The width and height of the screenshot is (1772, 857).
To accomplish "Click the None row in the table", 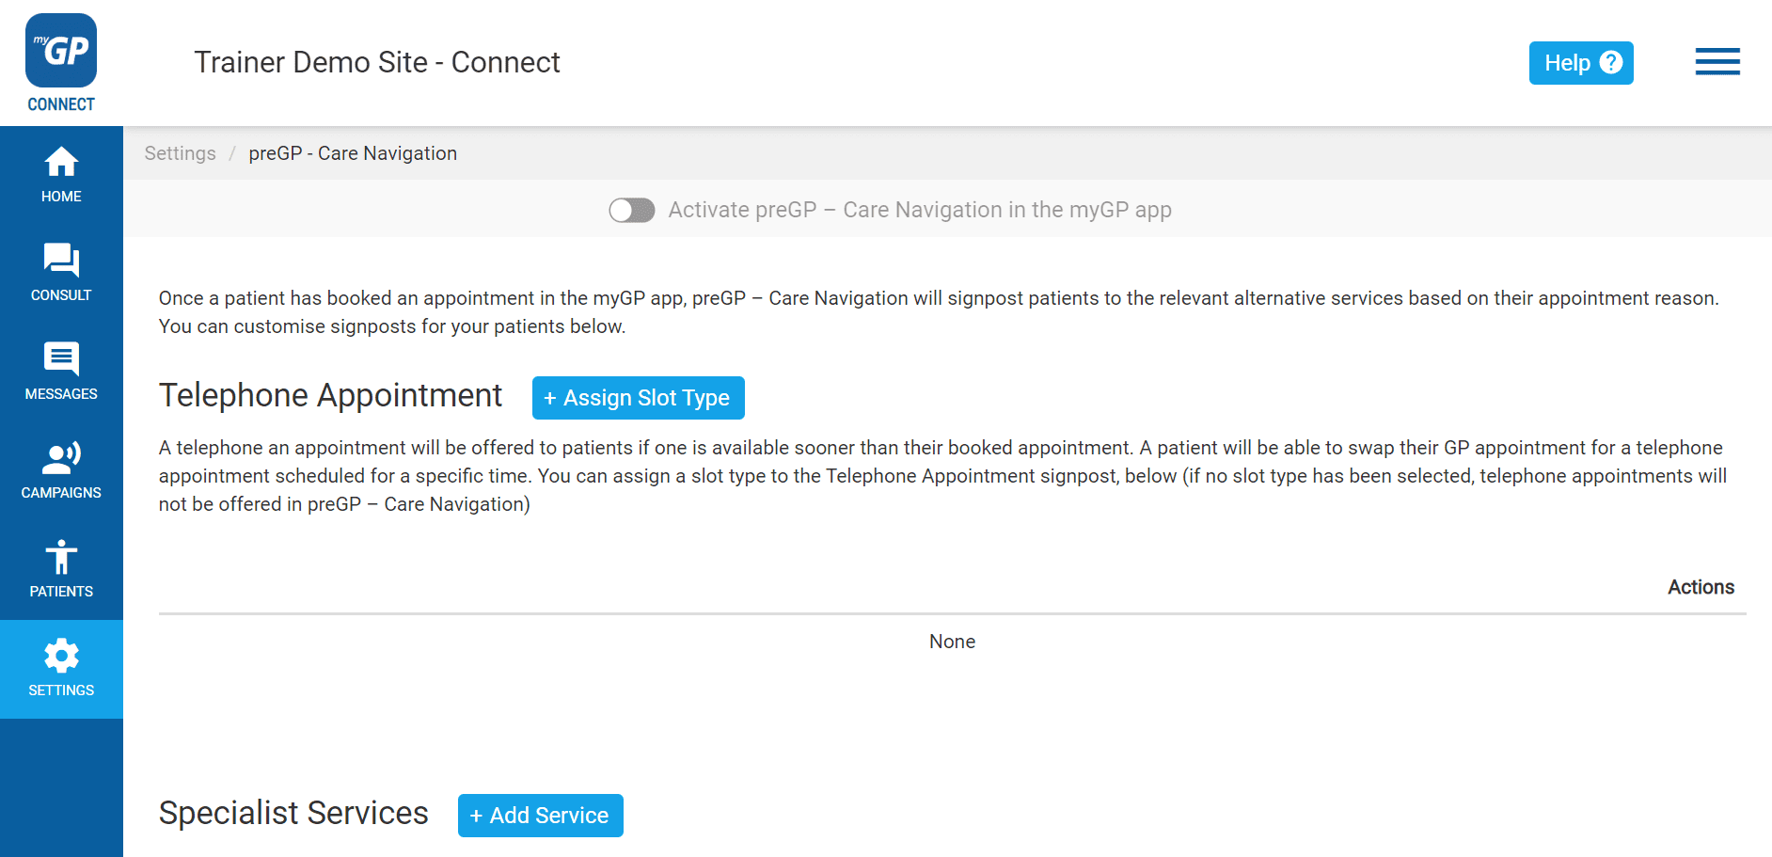I will 952,642.
